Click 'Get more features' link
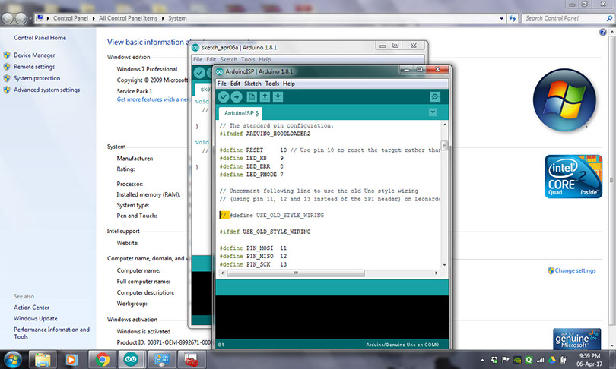Image resolution: width=616 pixels, height=369 pixels. click(152, 99)
